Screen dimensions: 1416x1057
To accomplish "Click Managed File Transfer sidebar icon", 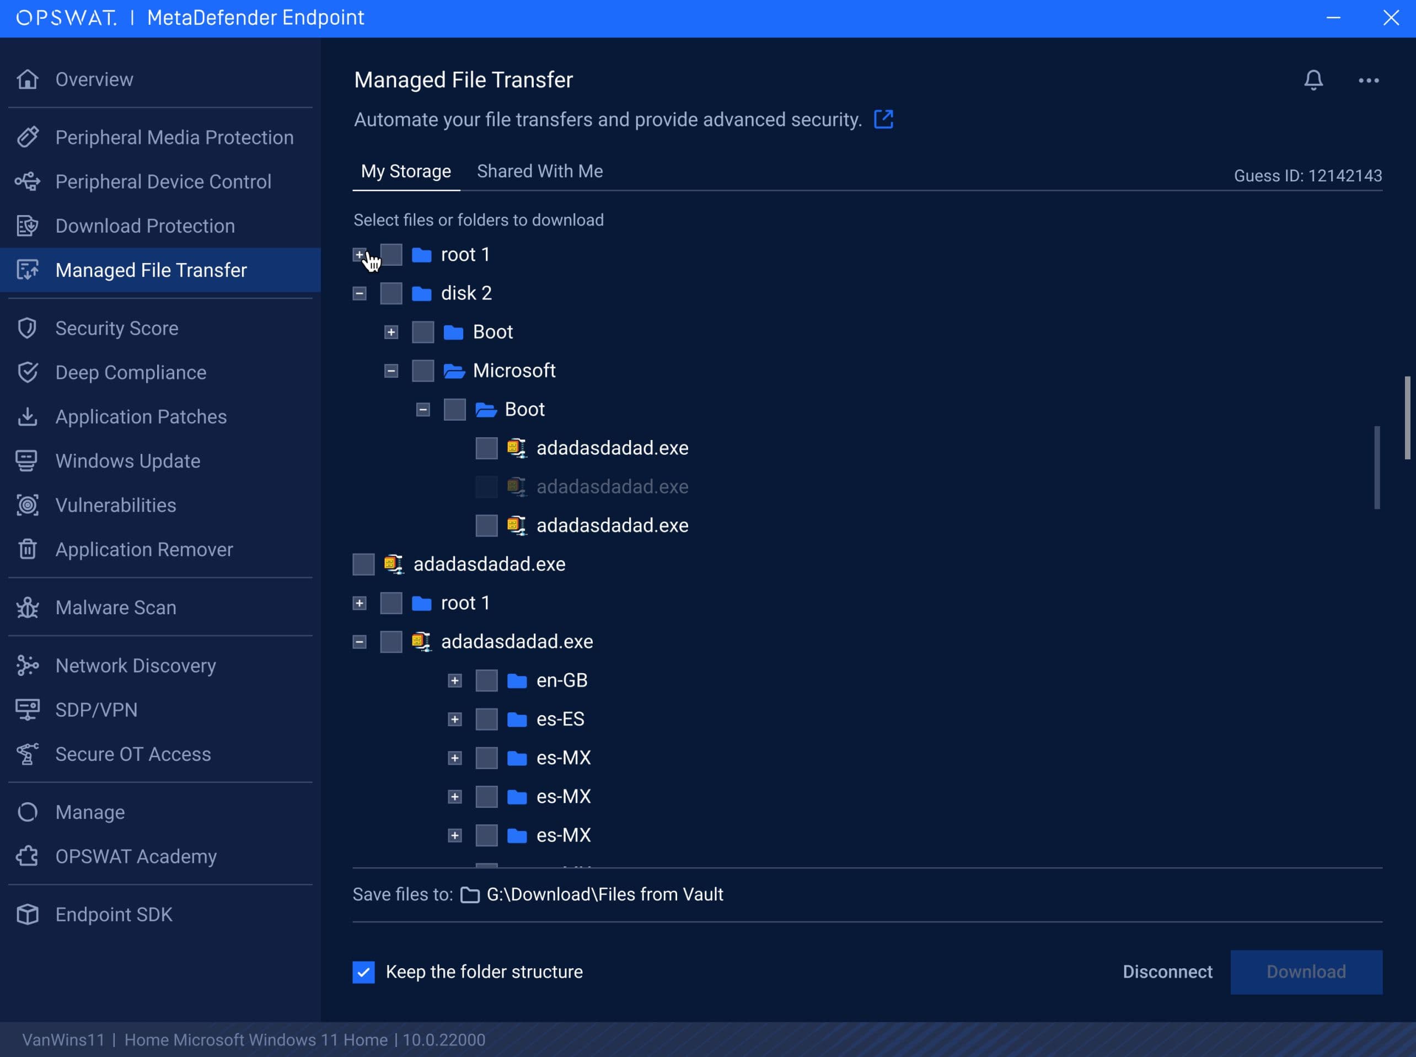I will [28, 270].
